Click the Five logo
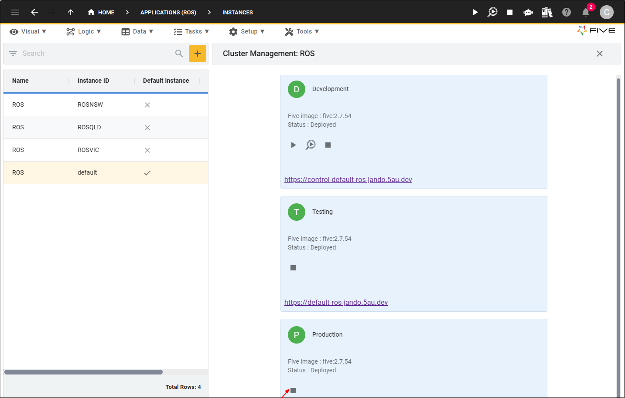 (x=596, y=30)
